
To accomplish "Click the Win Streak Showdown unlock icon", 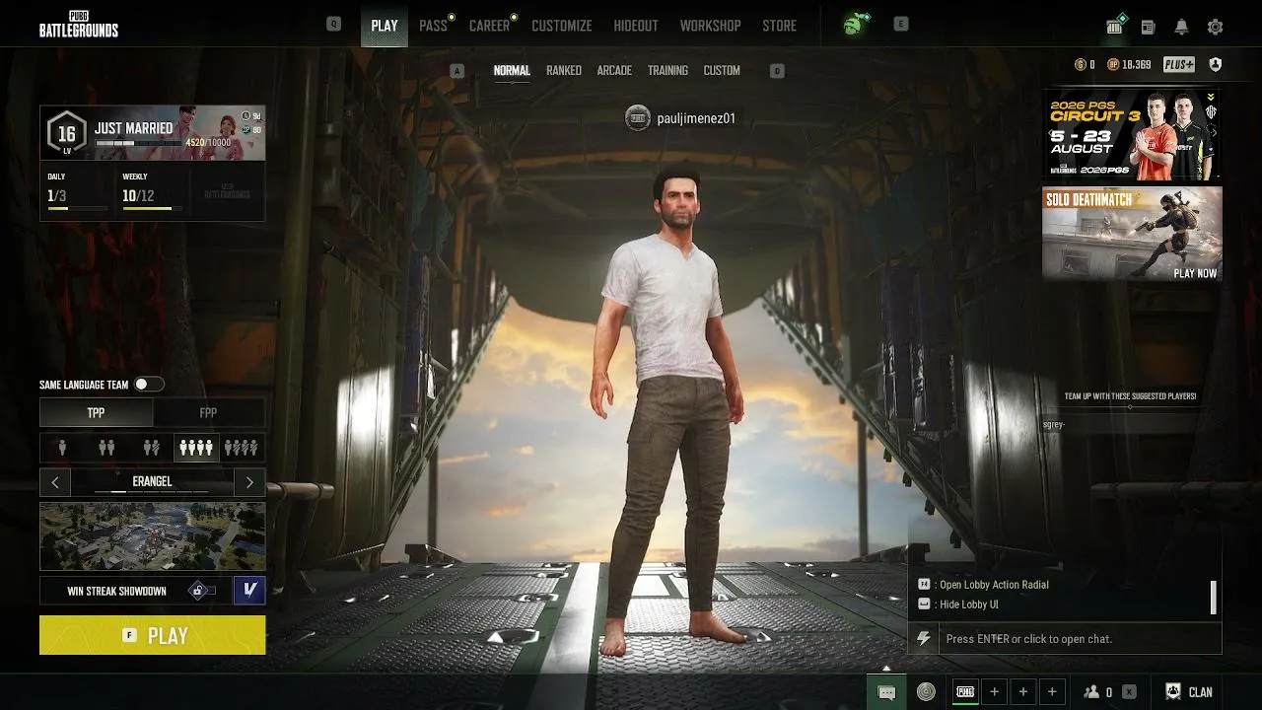I will click(x=200, y=591).
